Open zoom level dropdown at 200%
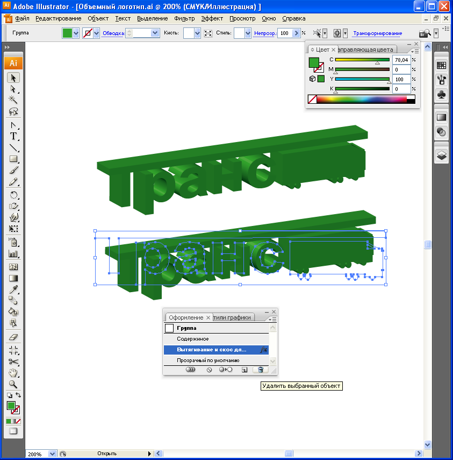The image size is (453, 460). point(52,454)
